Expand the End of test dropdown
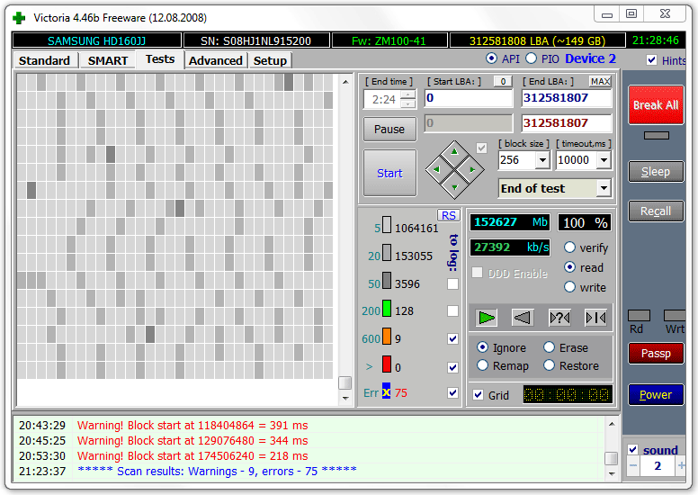This screenshot has width=698, height=495. tap(603, 188)
